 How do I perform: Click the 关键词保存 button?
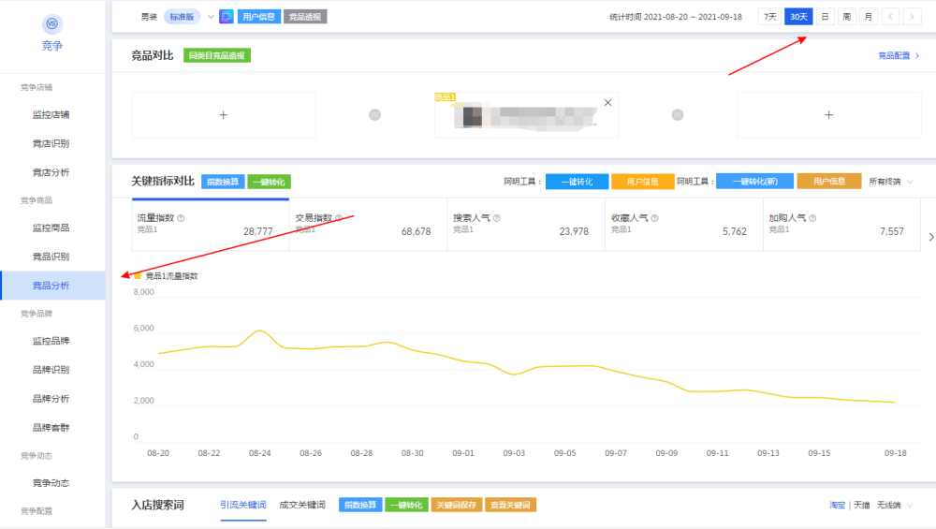tap(457, 505)
